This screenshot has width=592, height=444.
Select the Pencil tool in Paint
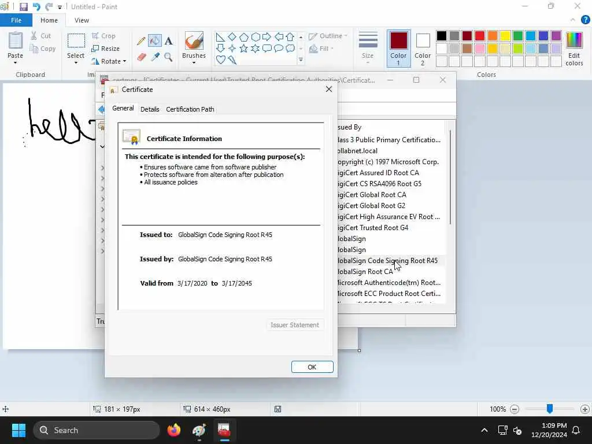pyautogui.click(x=142, y=41)
